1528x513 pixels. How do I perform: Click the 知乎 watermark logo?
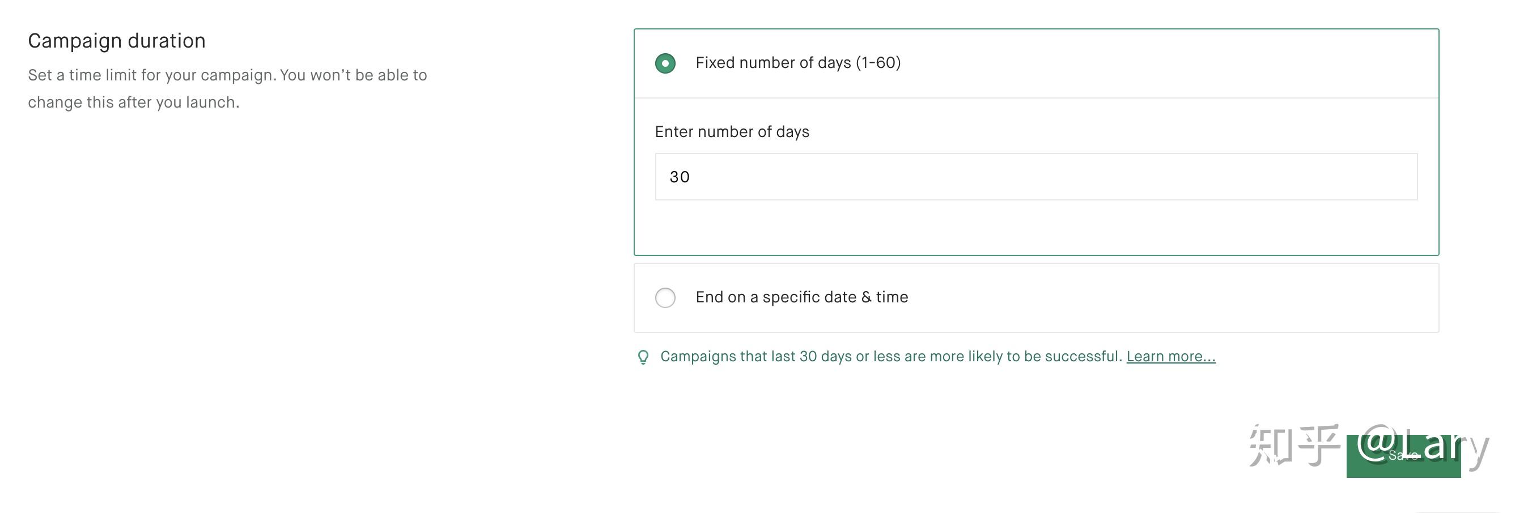click(x=1294, y=446)
